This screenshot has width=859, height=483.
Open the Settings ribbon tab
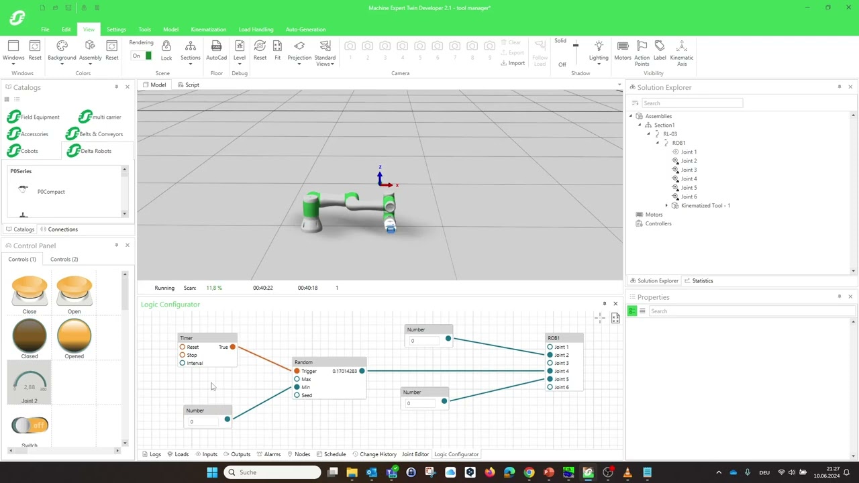(116, 30)
